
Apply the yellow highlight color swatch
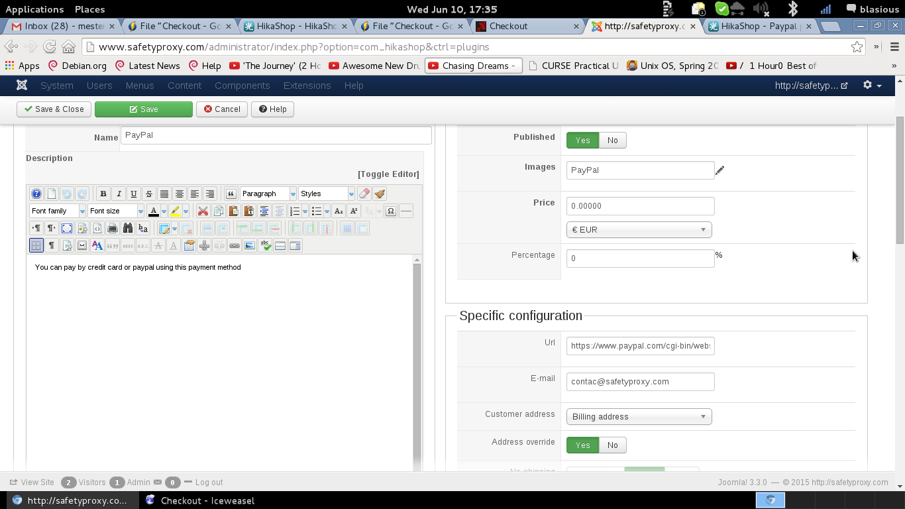[176, 211]
